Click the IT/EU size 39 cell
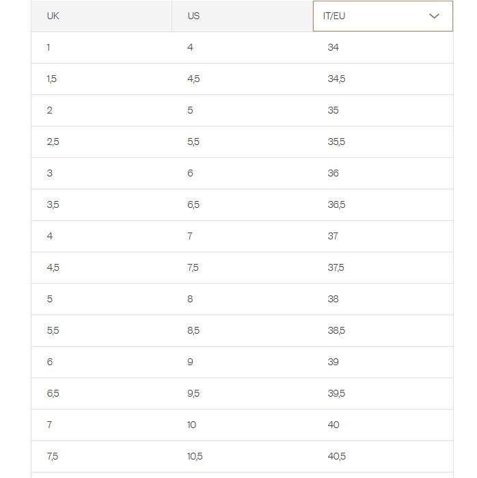 click(383, 362)
